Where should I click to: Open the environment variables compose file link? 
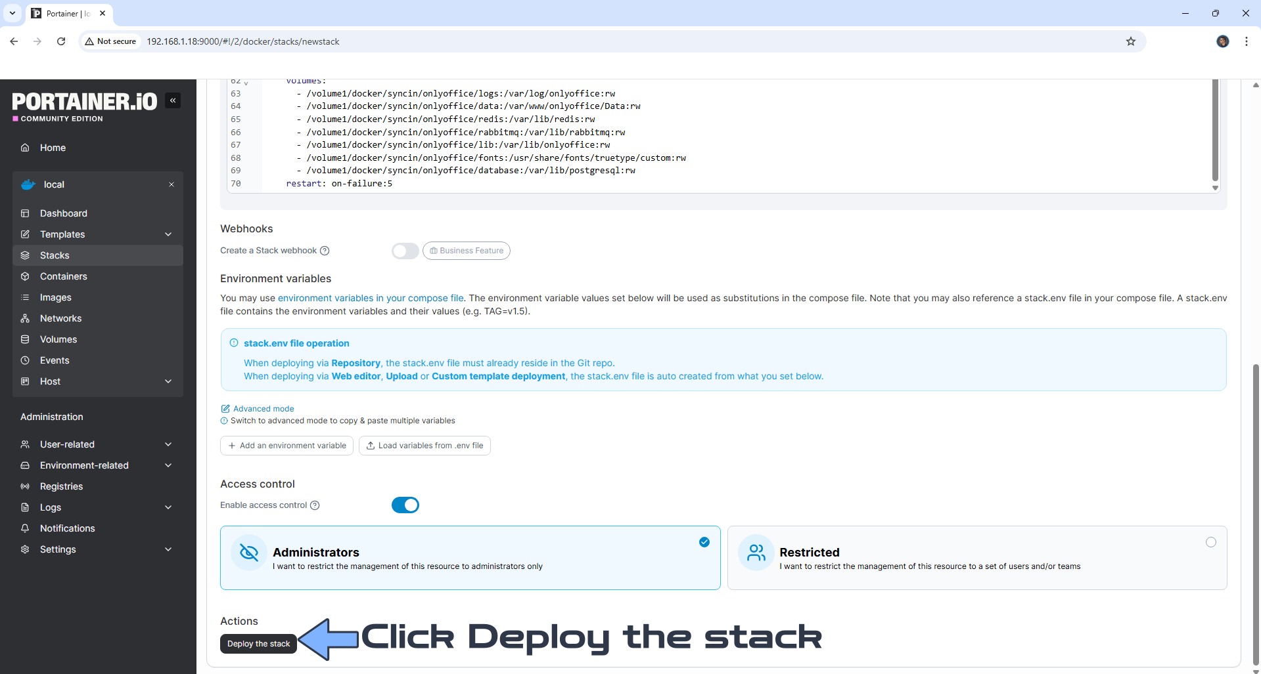370,297
